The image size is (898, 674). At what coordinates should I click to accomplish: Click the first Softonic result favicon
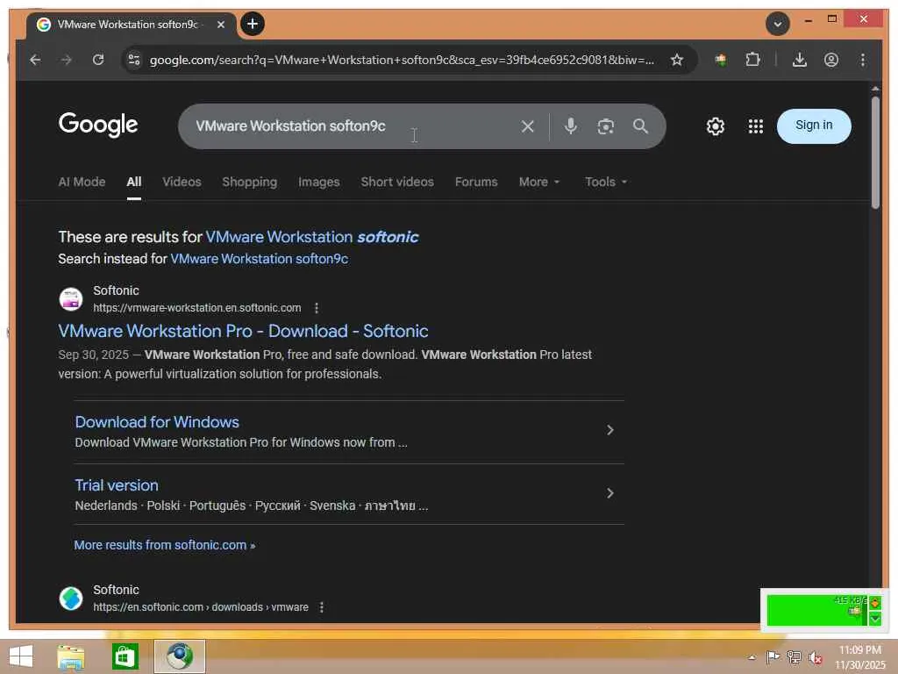[x=71, y=298]
